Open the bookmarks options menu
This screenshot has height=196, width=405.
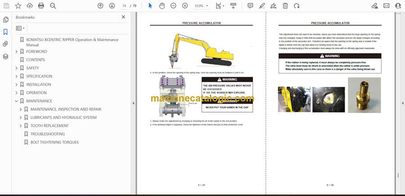tap(20, 28)
